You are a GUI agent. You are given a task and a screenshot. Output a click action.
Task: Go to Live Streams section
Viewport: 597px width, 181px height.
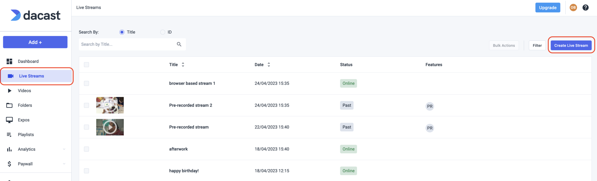(x=31, y=76)
